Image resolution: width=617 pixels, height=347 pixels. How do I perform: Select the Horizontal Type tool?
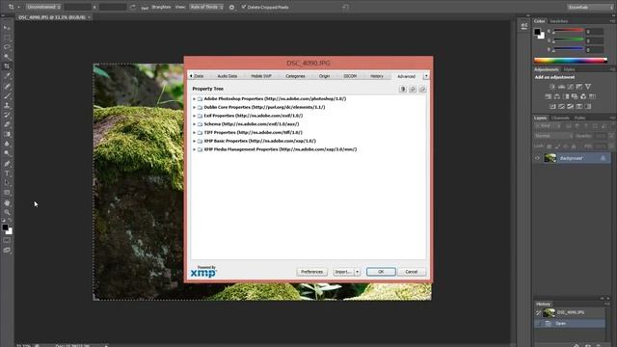(7, 173)
